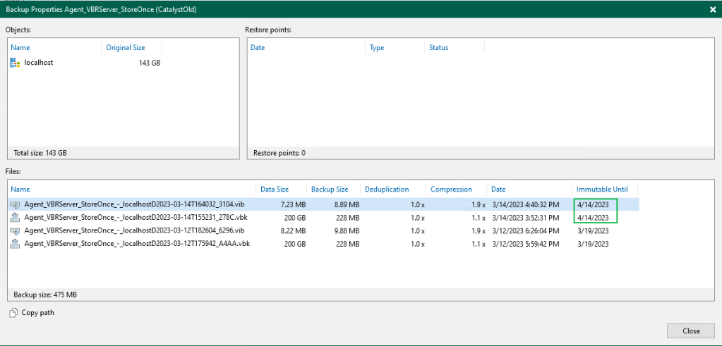The width and height of the screenshot is (722, 346).
Task: Click the Compression column header
Action: tap(452, 189)
